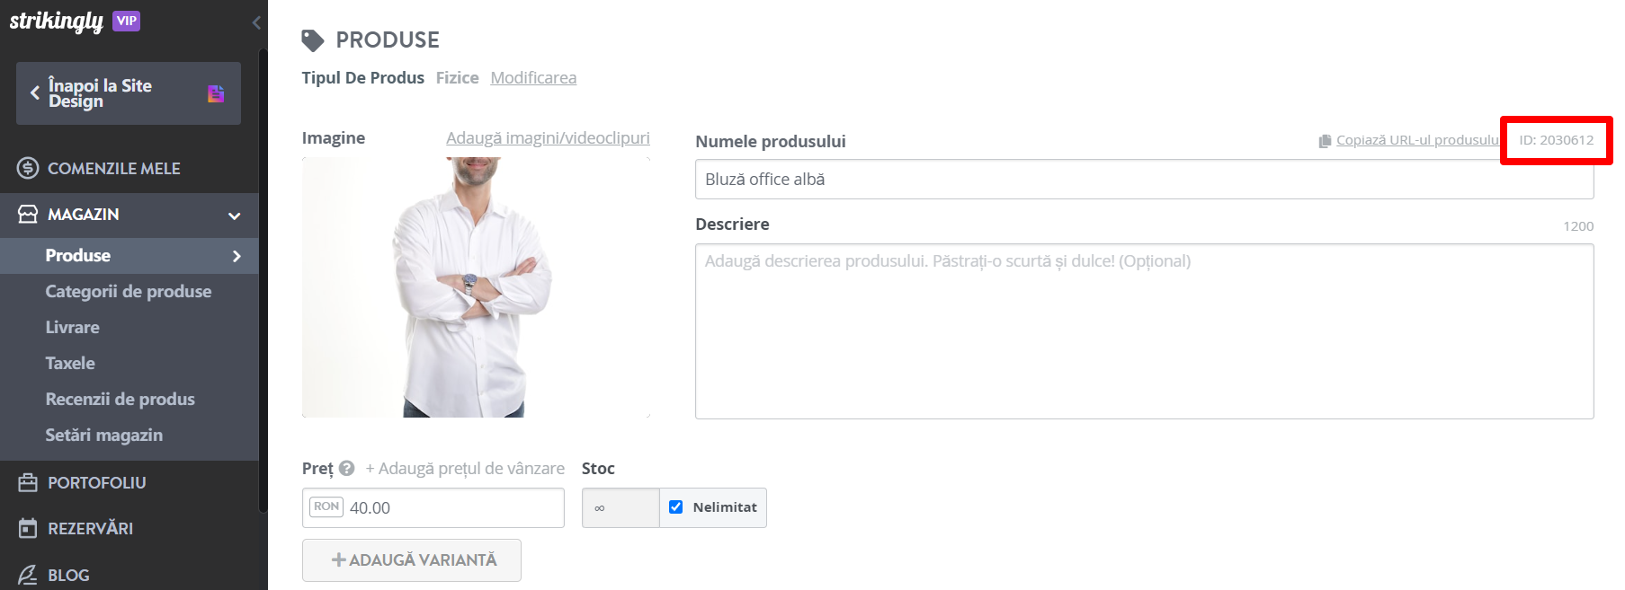This screenshot has height=590, width=1625.
Task: Go to Setări magazin
Action: [x=104, y=435]
